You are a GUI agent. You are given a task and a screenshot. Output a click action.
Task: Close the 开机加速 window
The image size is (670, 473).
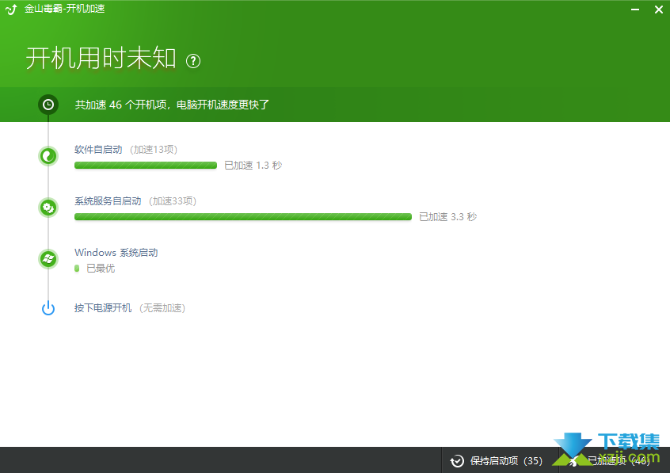click(x=658, y=9)
